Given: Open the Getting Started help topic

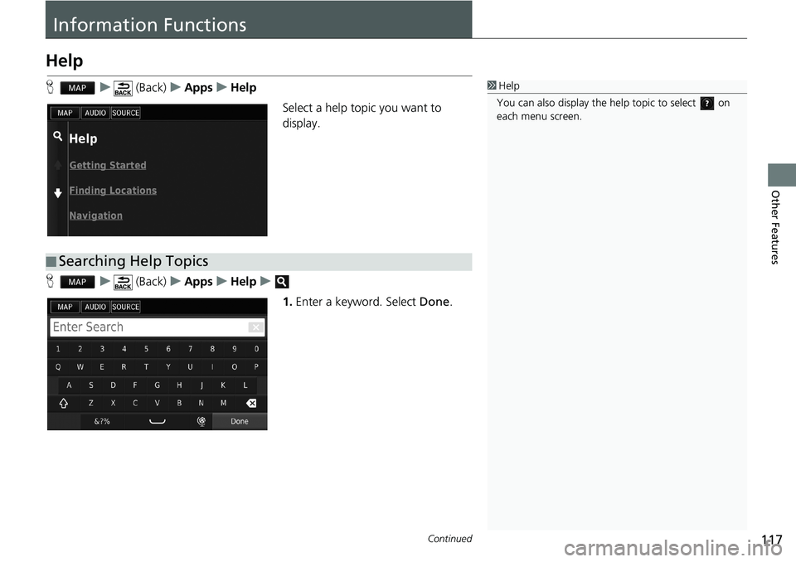Looking at the screenshot, I should [108, 165].
